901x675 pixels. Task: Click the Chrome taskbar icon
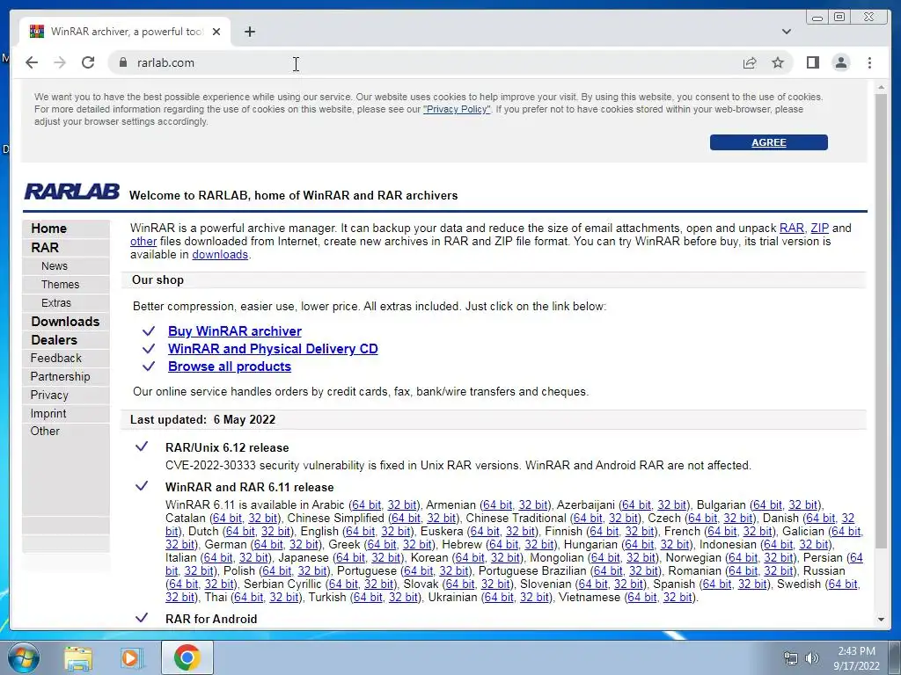(187, 657)
